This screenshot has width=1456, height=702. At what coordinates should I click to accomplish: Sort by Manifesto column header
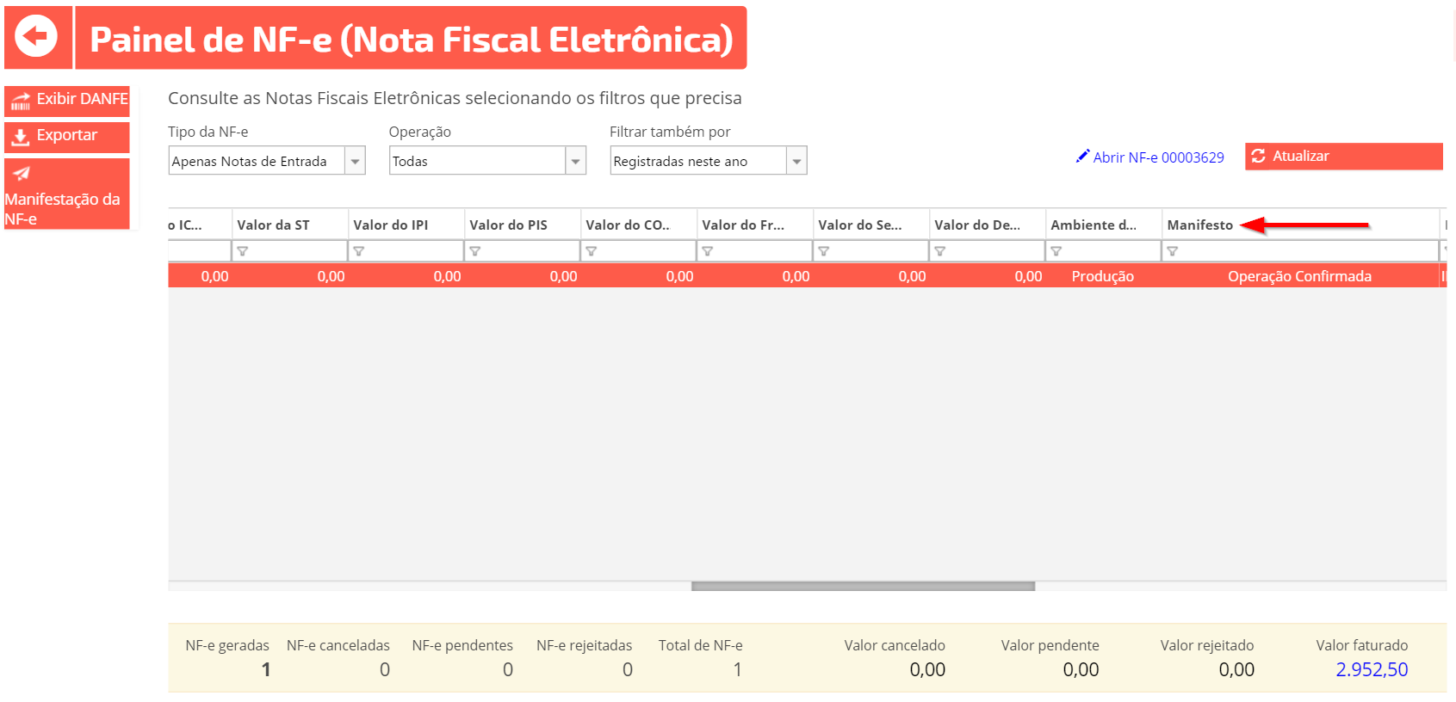click(x=1199, y=225)
